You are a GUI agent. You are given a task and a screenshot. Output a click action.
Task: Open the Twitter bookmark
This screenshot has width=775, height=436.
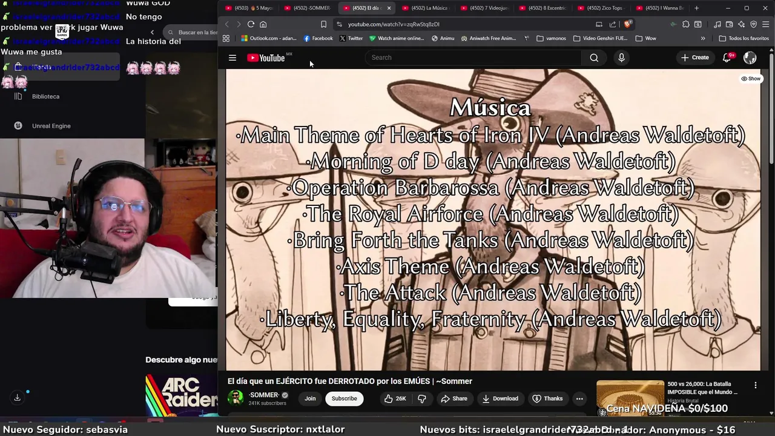(351, 38)
